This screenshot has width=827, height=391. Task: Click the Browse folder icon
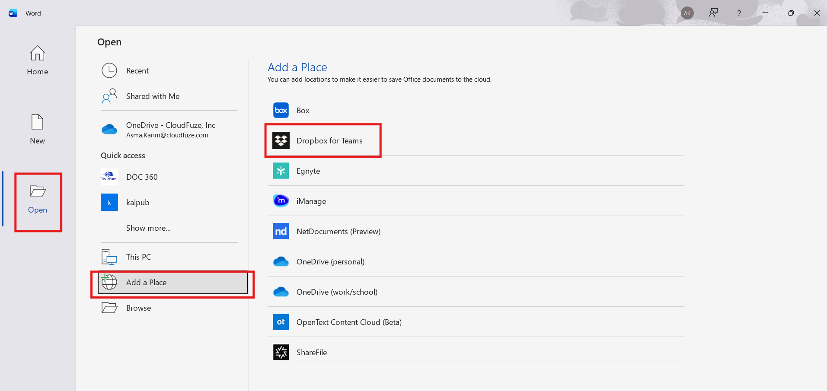(x=109, y=308)
